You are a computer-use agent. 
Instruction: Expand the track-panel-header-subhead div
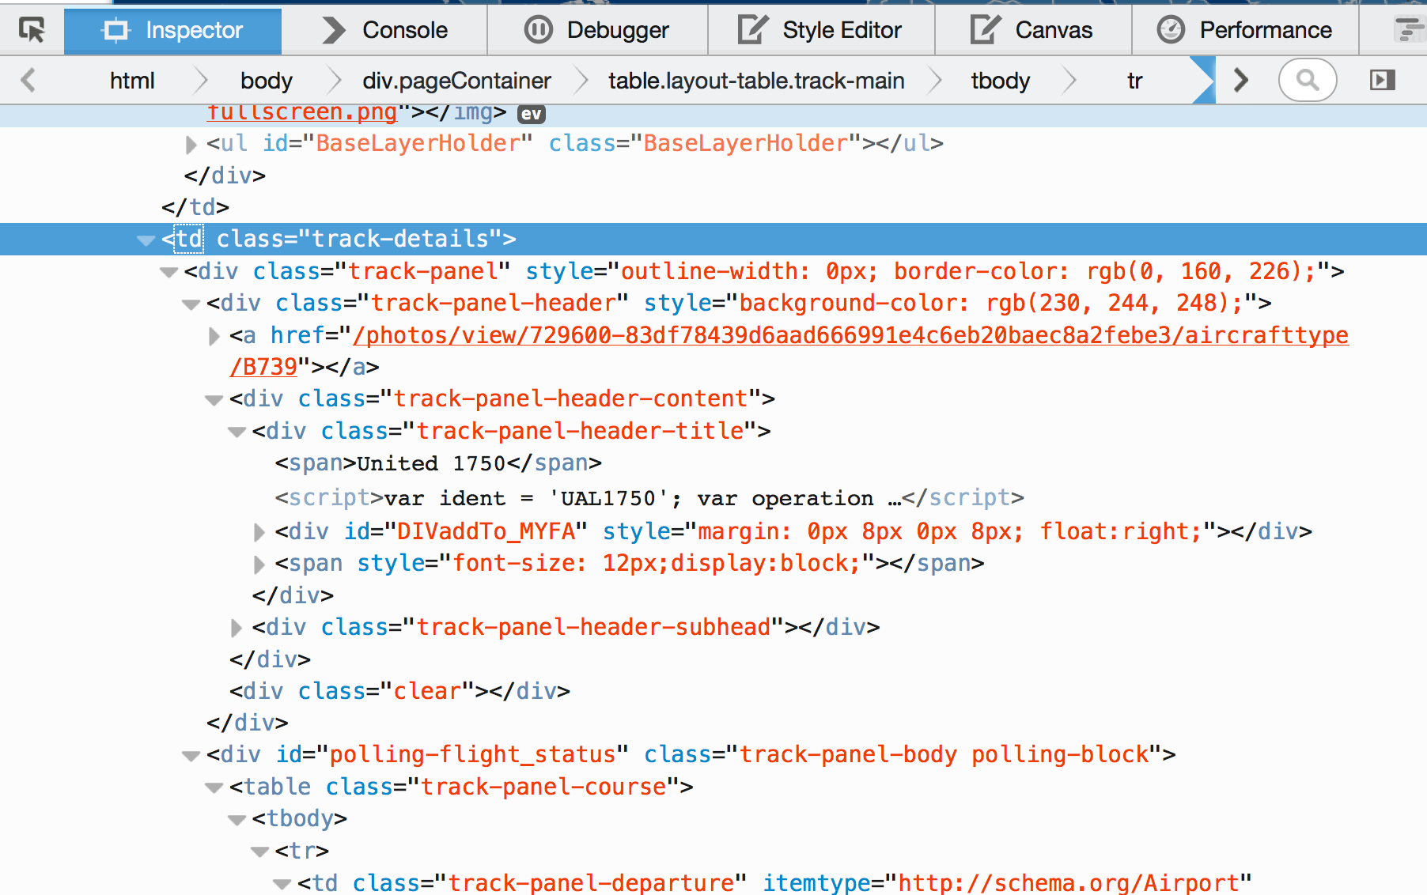pos(237,628)
